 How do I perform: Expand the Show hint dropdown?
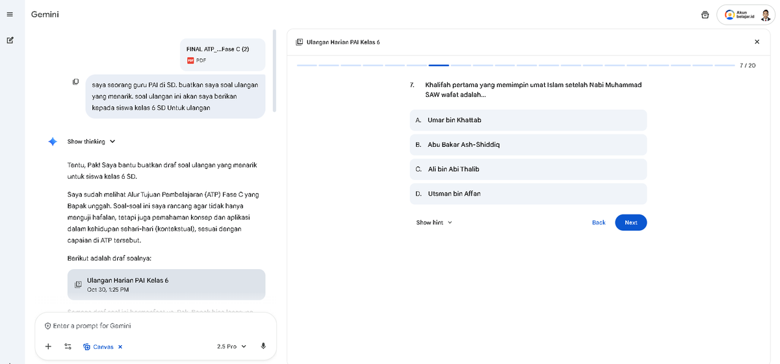tap(434, 222)
